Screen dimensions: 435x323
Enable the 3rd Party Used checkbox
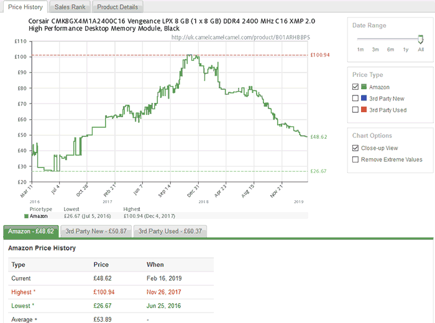pyautogui.click(x=355, y=110)
